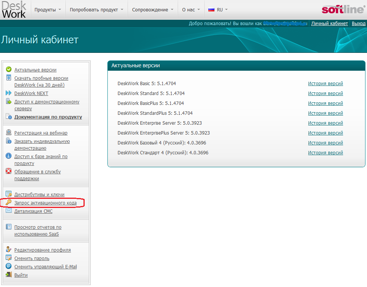Open the RU language selector arrow
The height and width of the screenshot is (287, 367).
point(226,10)
